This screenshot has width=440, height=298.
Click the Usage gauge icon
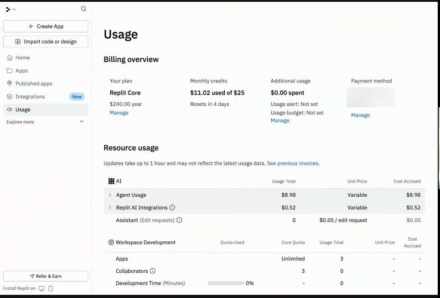[x=10, y=110]
